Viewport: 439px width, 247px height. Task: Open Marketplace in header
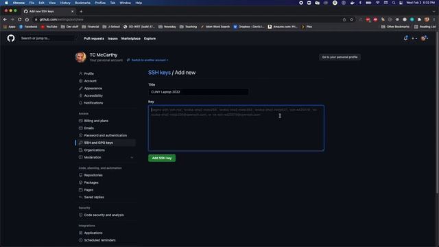(x=131, y=38)
